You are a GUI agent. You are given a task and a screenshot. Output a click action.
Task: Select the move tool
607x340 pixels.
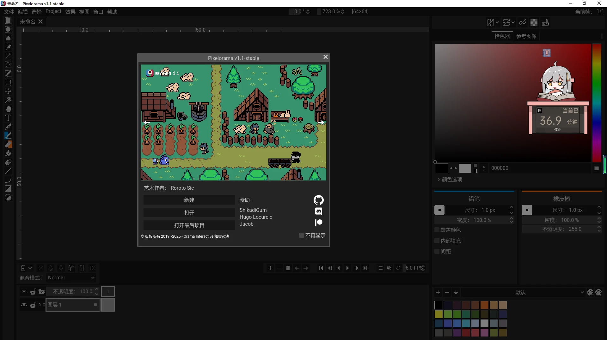click(8, 91)
